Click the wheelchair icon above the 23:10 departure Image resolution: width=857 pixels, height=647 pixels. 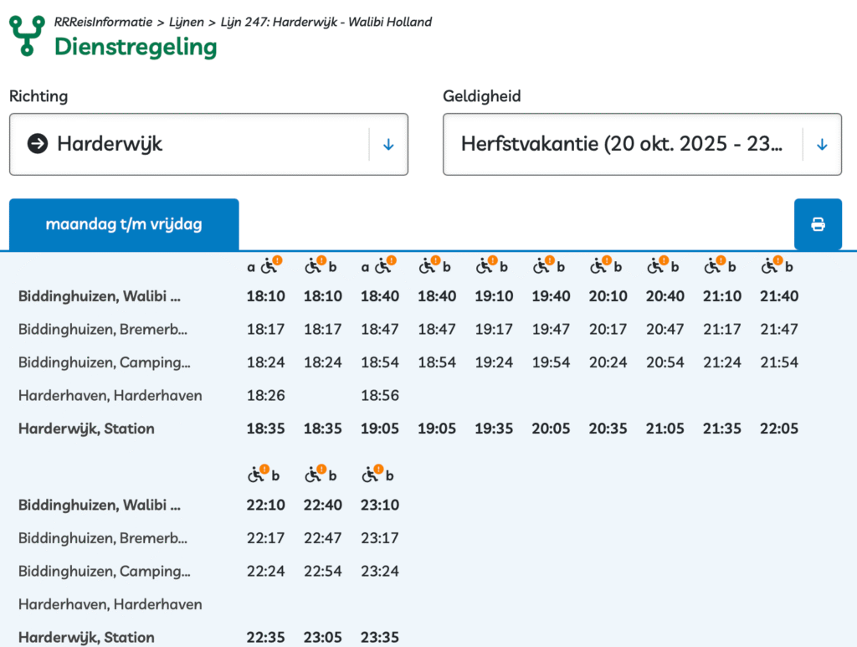coord(370,475)
